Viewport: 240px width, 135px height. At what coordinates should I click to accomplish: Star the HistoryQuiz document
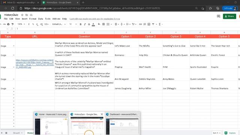click(22, 15)
